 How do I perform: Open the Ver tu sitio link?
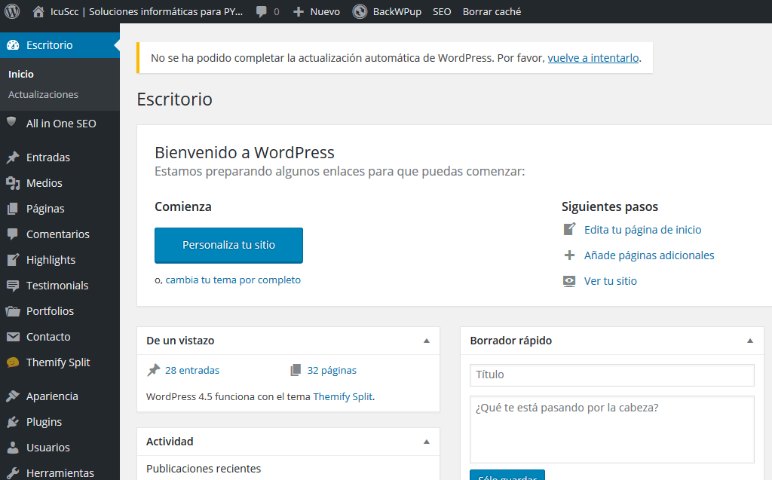click(611, 281)
